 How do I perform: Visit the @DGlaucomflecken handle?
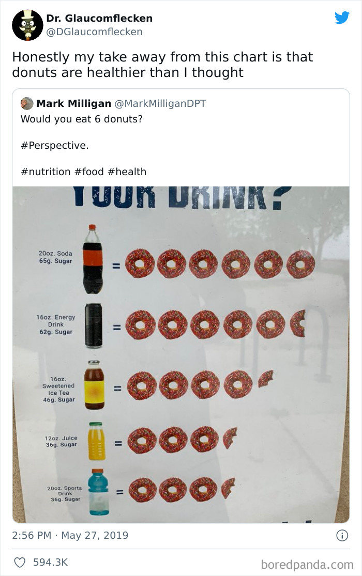(94, 32)
